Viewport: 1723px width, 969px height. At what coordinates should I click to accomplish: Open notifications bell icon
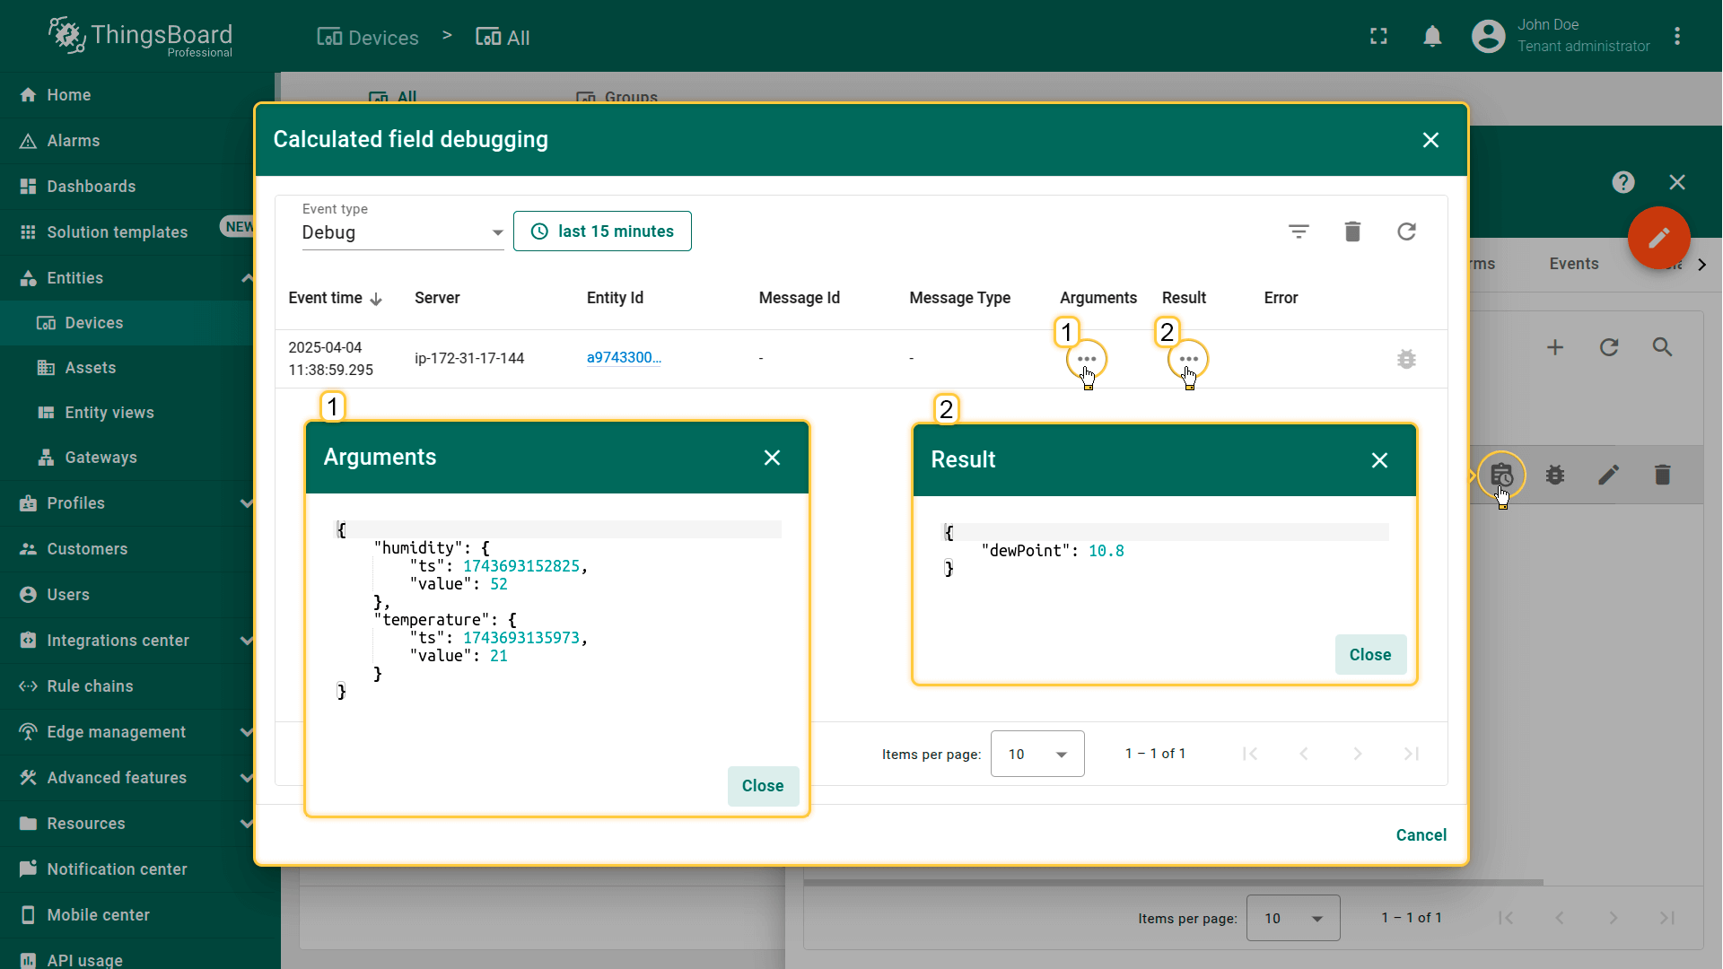(x=1432, y=37)
